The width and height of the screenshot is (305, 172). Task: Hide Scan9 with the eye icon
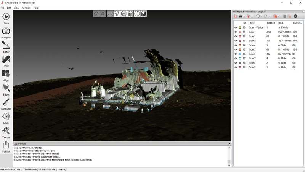[236, 67]
